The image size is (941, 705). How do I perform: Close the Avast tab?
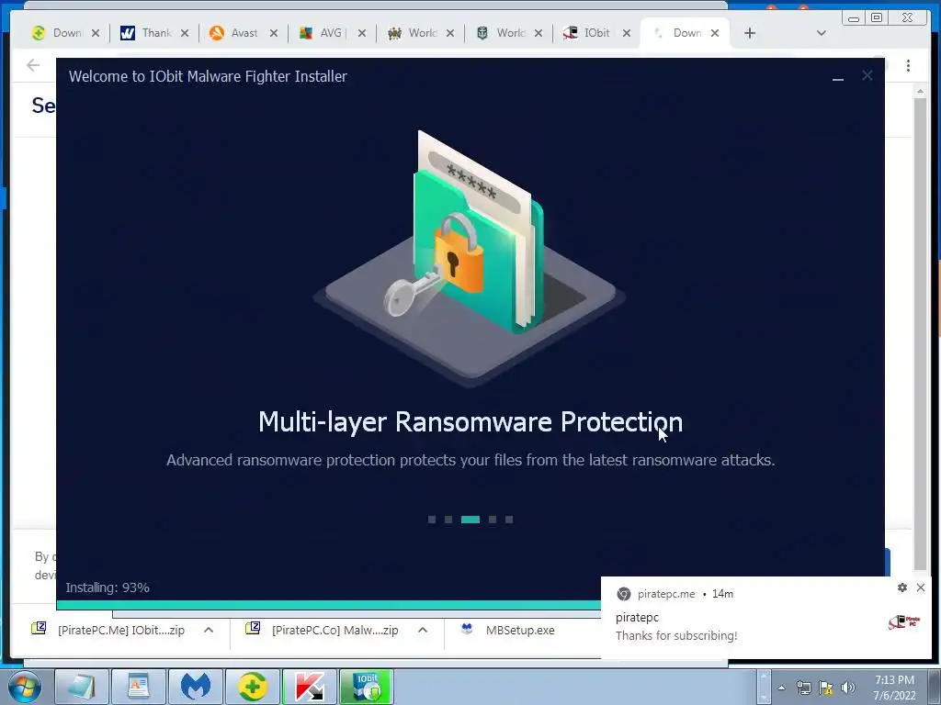274,33
